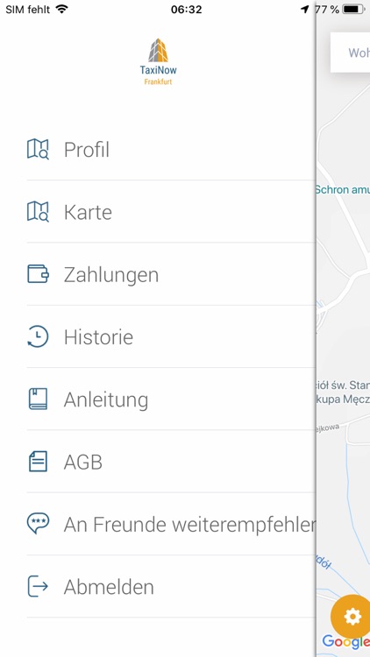Tap the clock history icon

tap(38, 336)
